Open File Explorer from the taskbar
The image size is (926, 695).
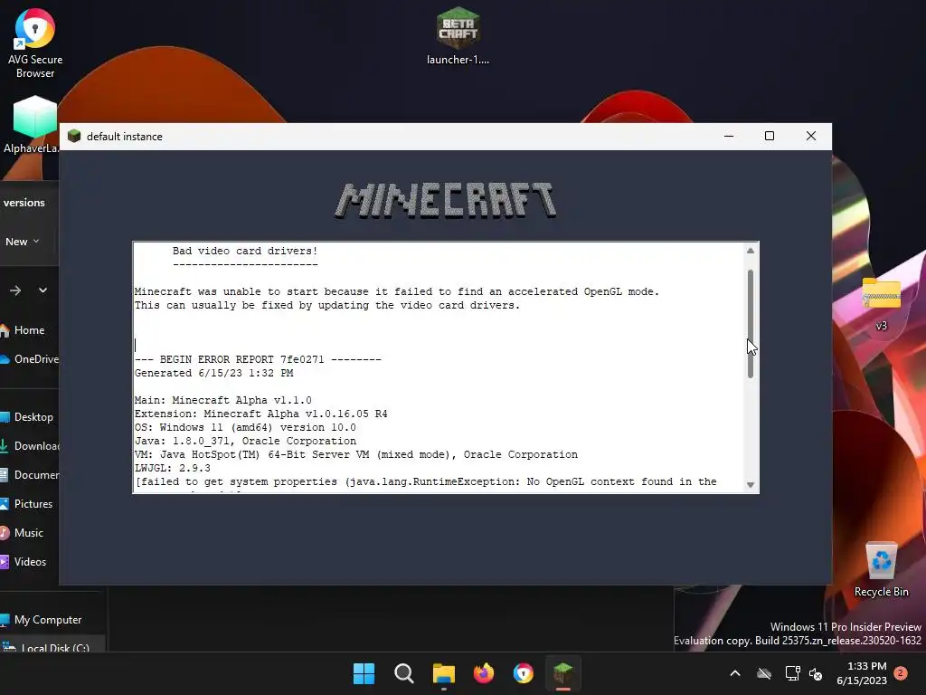point(443,673)
